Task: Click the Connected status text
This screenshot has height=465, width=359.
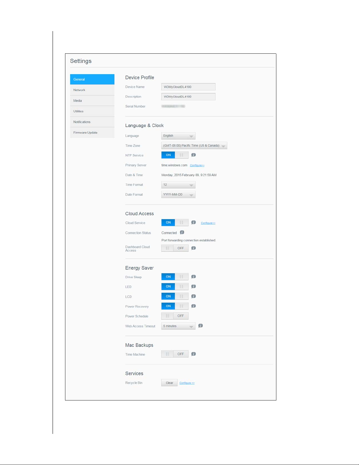Action: (169, 233)
